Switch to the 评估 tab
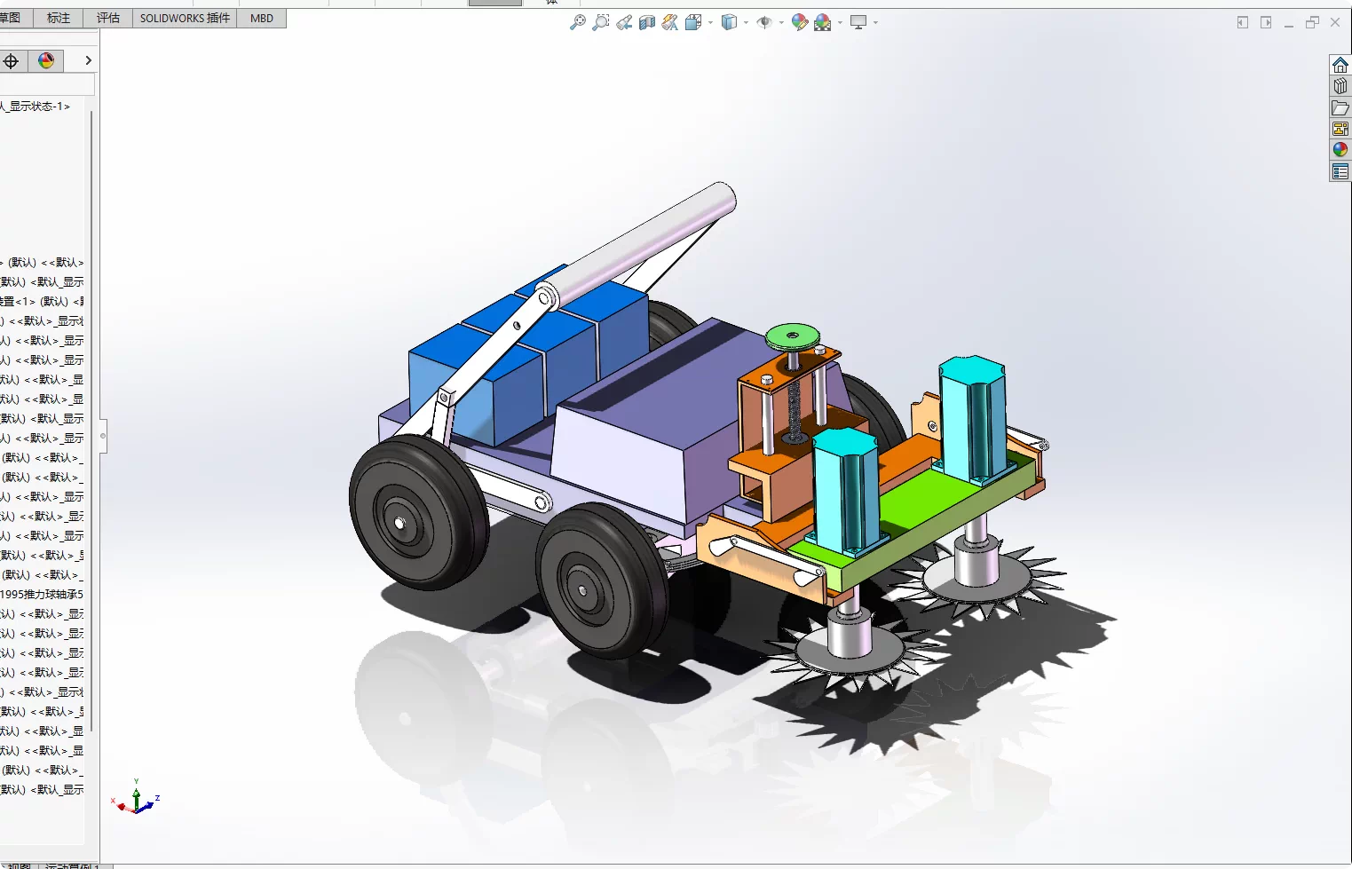The width and height of the screenshot is (1352, 869). (x=108, y=18)
